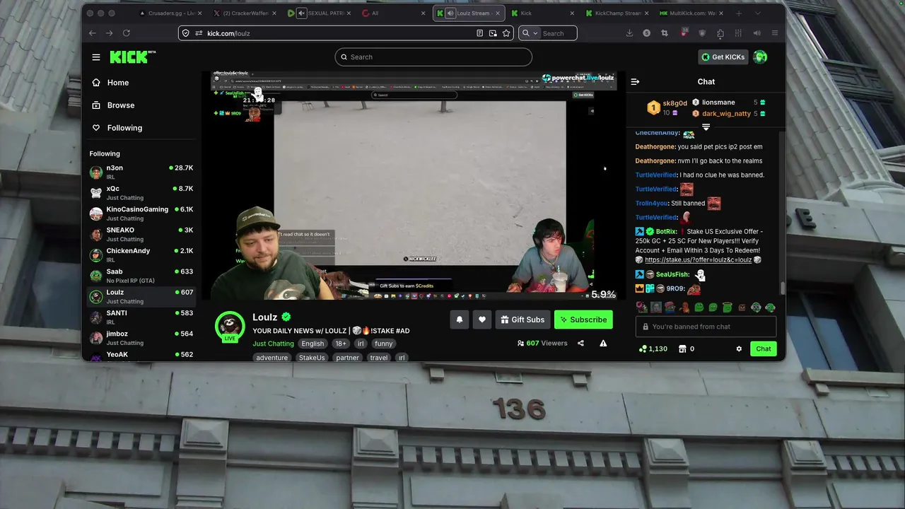The image size is (905, 509).
Task: Click the chat scrollbar
Action: pyautogui.click(x=782, y=288)
